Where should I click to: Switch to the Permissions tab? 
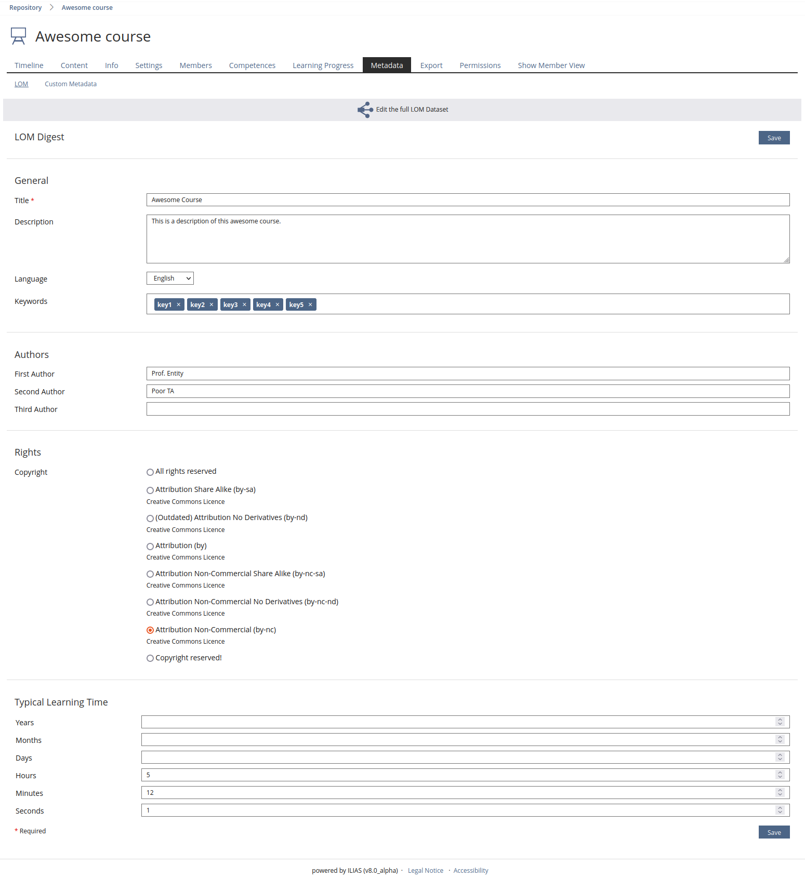(480, 65)
